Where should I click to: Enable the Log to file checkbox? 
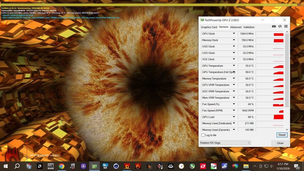pos(203,135)
